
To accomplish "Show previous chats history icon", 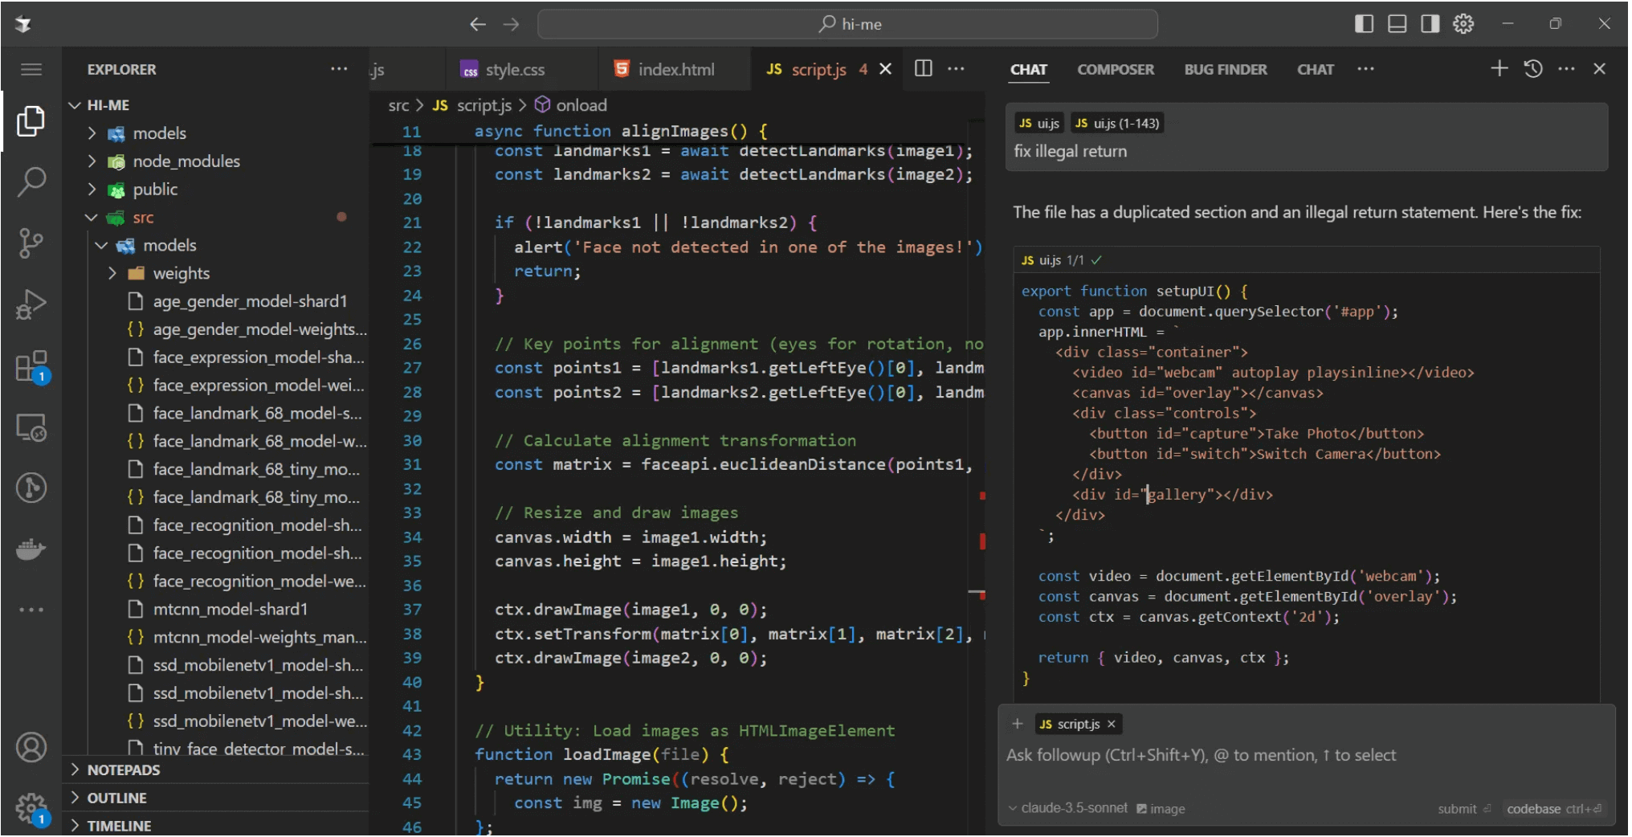I will click(1532, 69).
